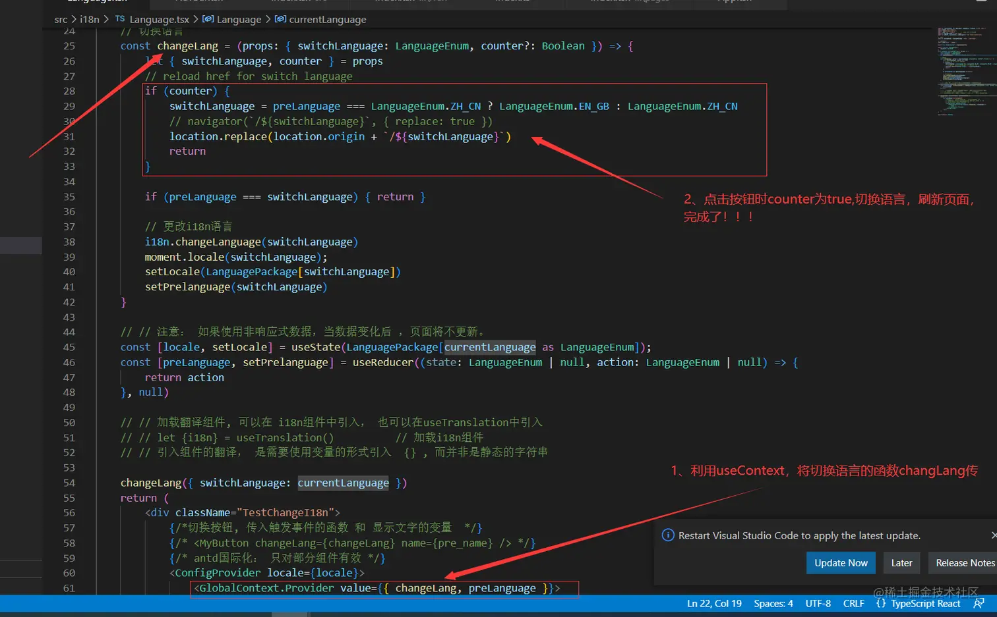Click setLocale call on line 40
This screenshot has width=997, height=617.
(x=273, y=272)
